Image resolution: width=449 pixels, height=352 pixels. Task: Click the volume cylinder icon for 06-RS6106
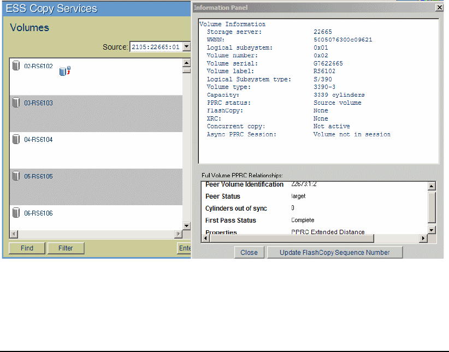pos(16,213)
